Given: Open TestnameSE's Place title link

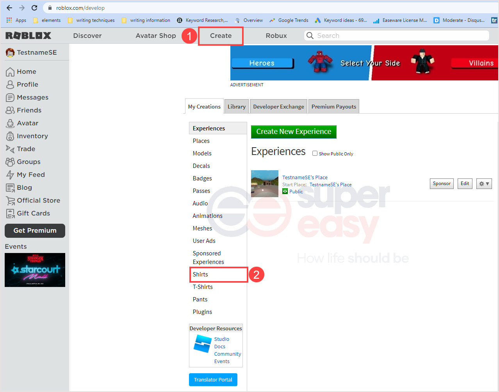Looking at the screenshot, I should [x=305, y=177].
